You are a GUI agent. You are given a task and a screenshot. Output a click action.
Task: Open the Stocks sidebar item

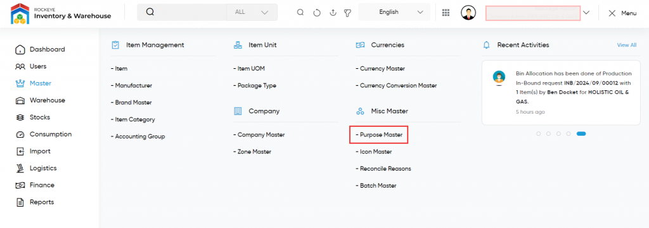[x=33, y=117]
